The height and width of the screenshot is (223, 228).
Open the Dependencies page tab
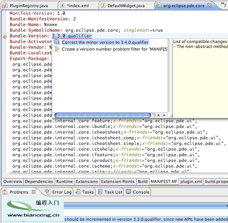coord(39,182)
